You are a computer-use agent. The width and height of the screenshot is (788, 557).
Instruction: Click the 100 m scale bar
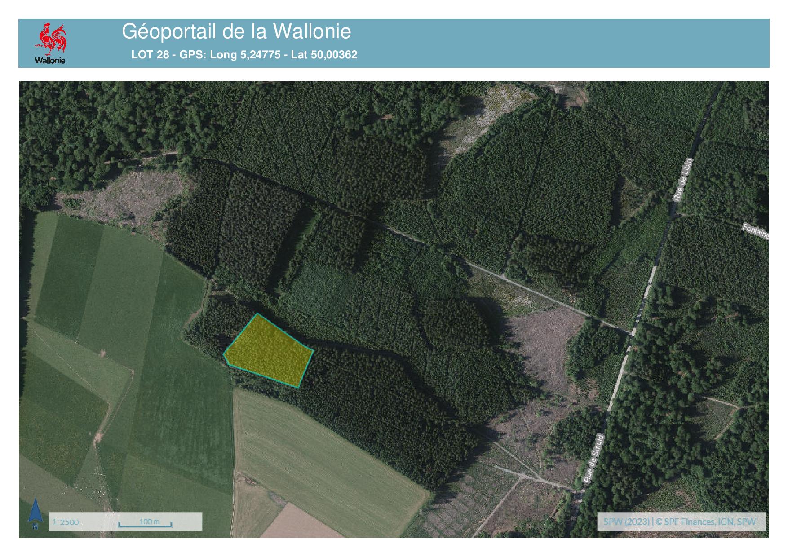[146, 522]
